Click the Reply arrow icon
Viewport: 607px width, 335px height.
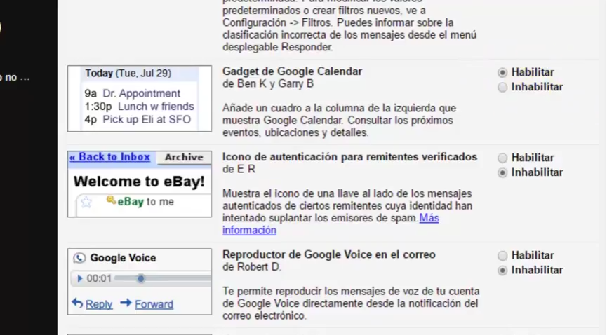[77, 303]
